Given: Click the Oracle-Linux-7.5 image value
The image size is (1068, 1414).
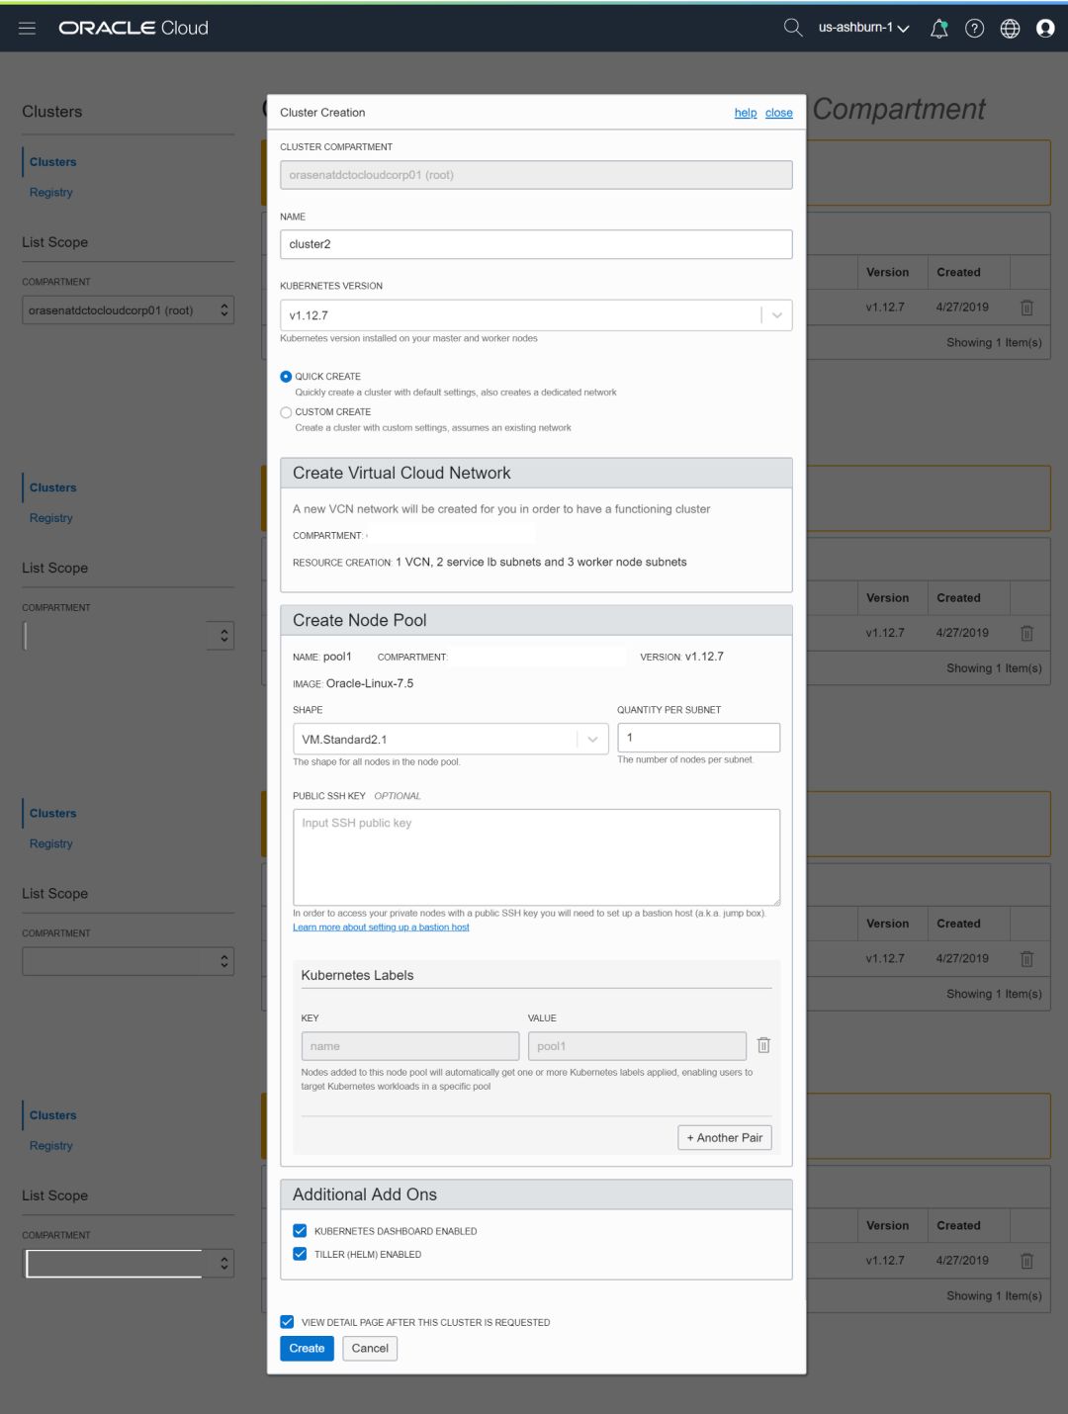Looking at the screenshot, I should click(x=370, y=683).
